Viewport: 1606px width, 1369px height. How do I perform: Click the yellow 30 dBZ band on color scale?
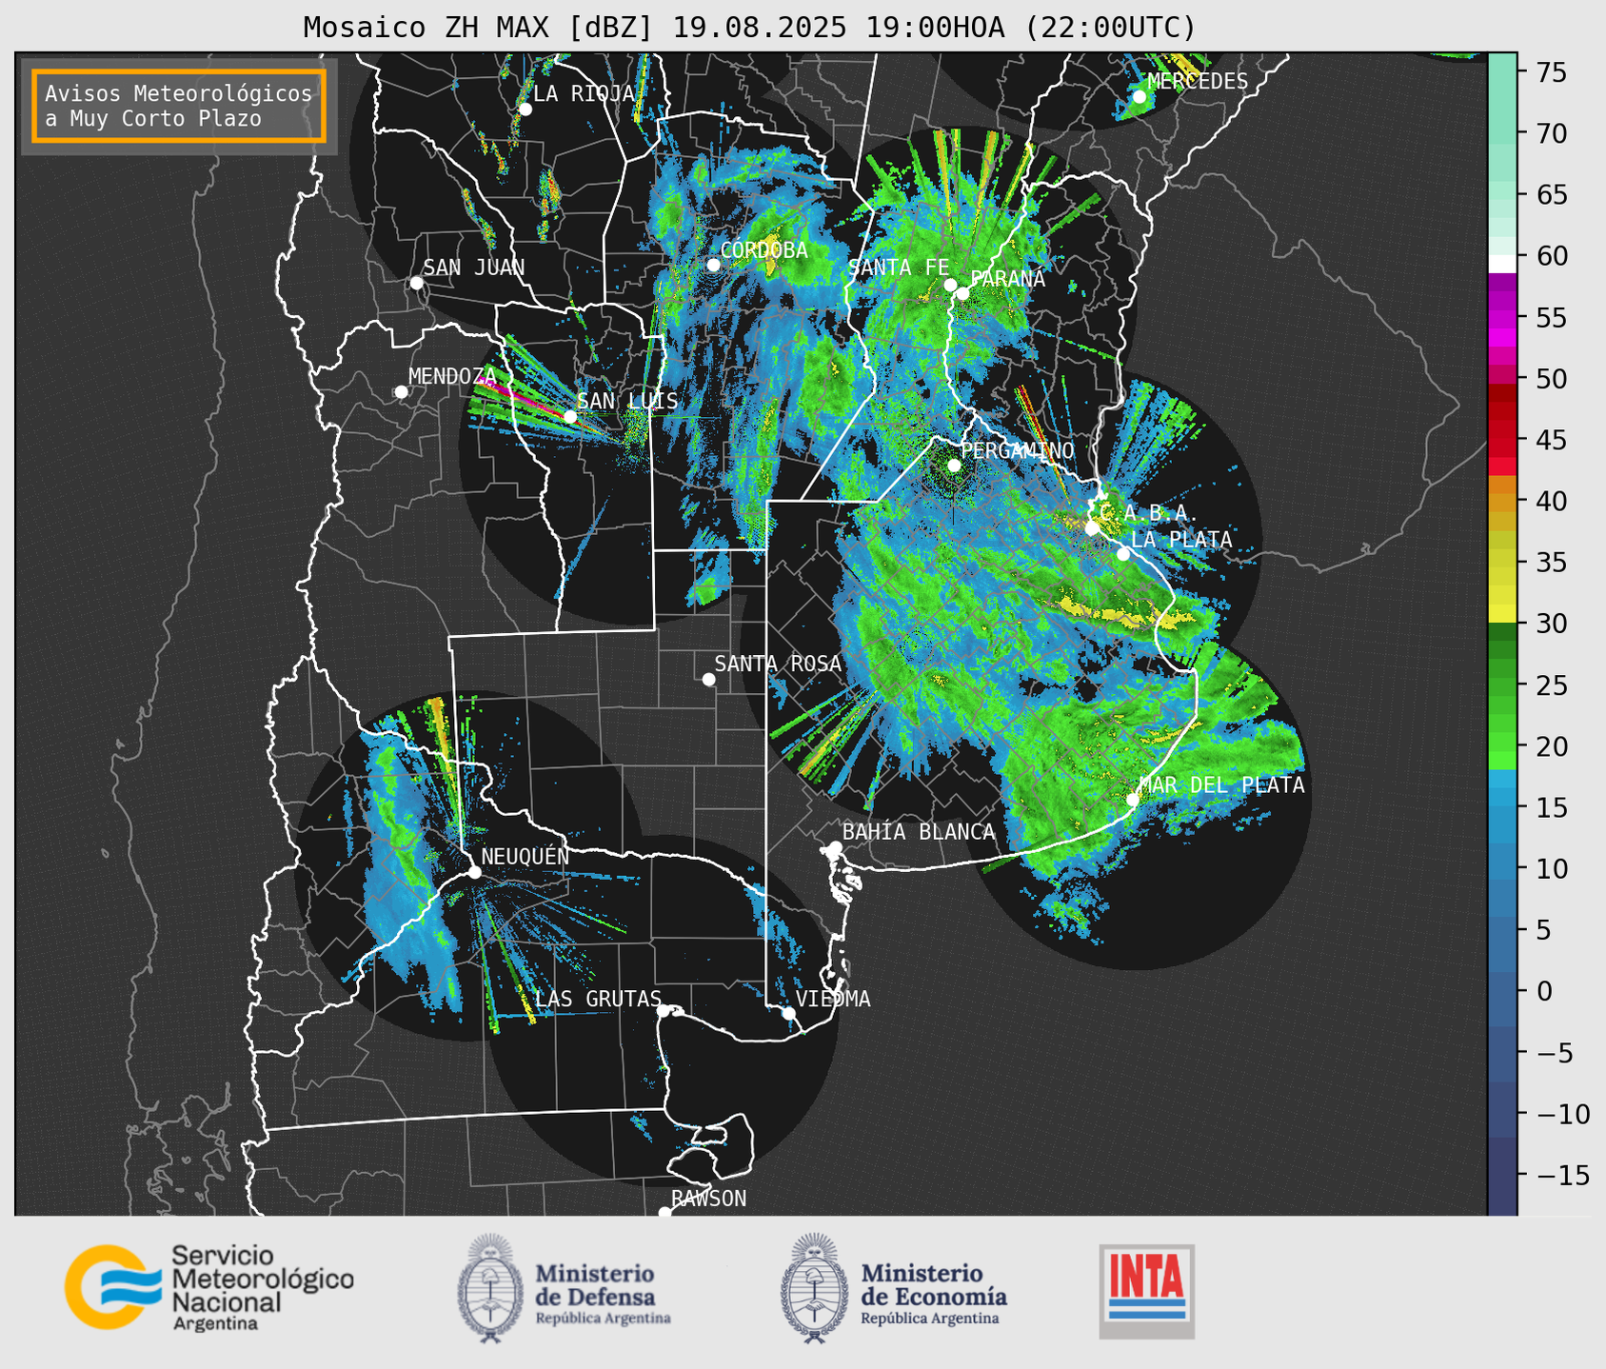click(1502, 614)
